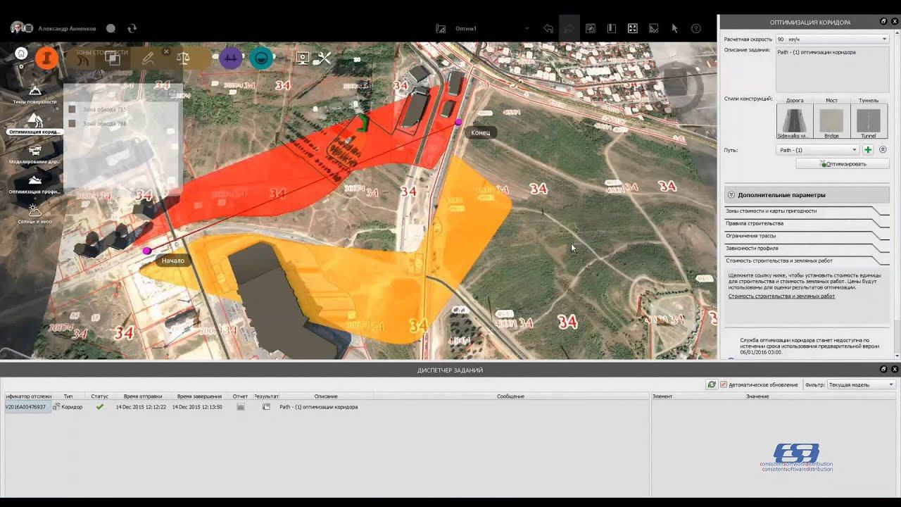
Task: Click the Оптимизировать button
Action: [843, 163]
